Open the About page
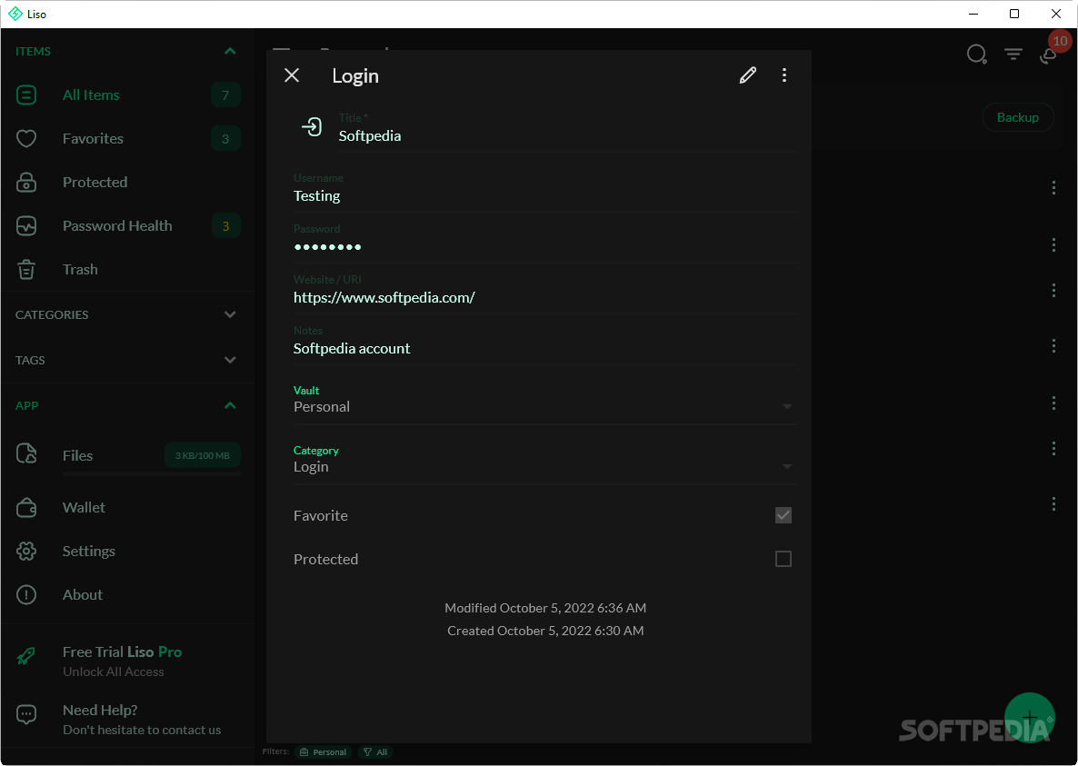Screen dimensions: 1078x766 pyautogui.click(x=128, y=595)
